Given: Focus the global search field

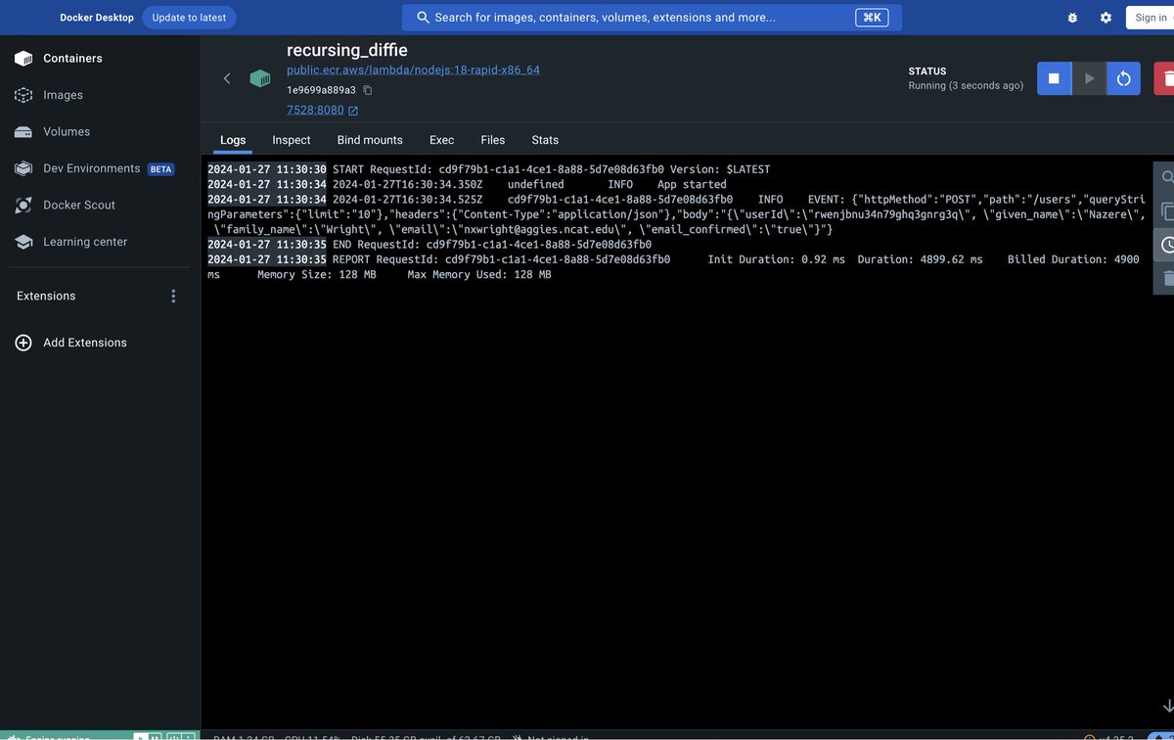Looking at the screenshot, I should [x=652, y=18].
